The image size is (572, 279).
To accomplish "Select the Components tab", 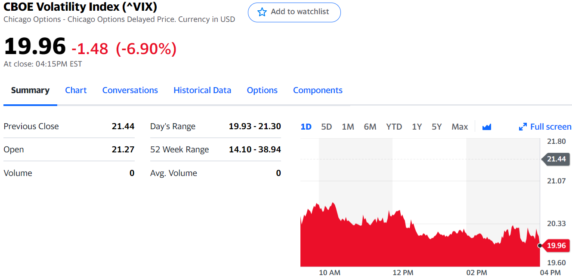I will pos(318,90).
